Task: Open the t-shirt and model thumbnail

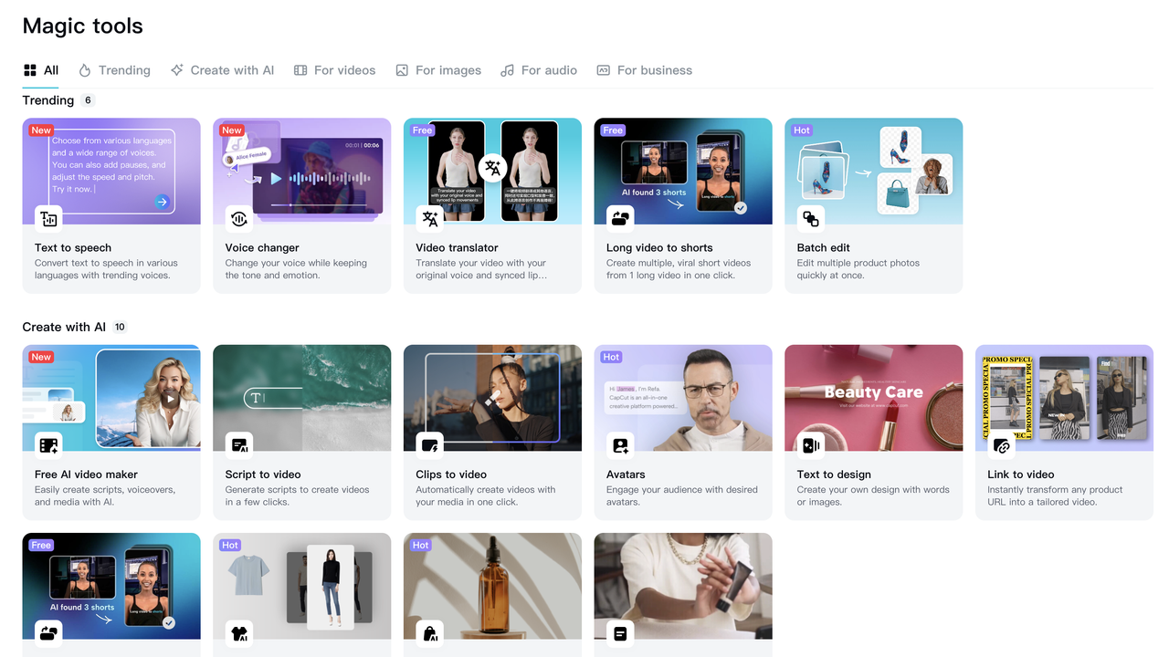Action: click(x=302, y=586)
